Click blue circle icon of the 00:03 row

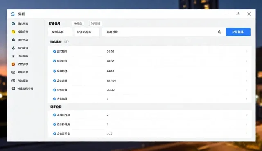coord(54,90)
